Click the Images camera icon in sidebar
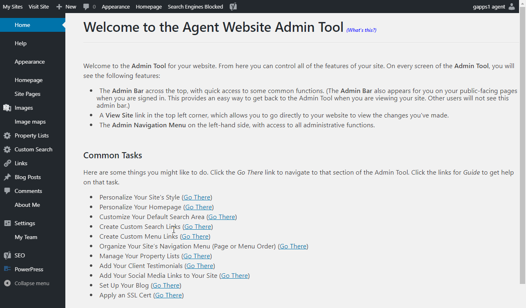Image resolution: width=526 pixels, height=308 pixels. point(7,108)
